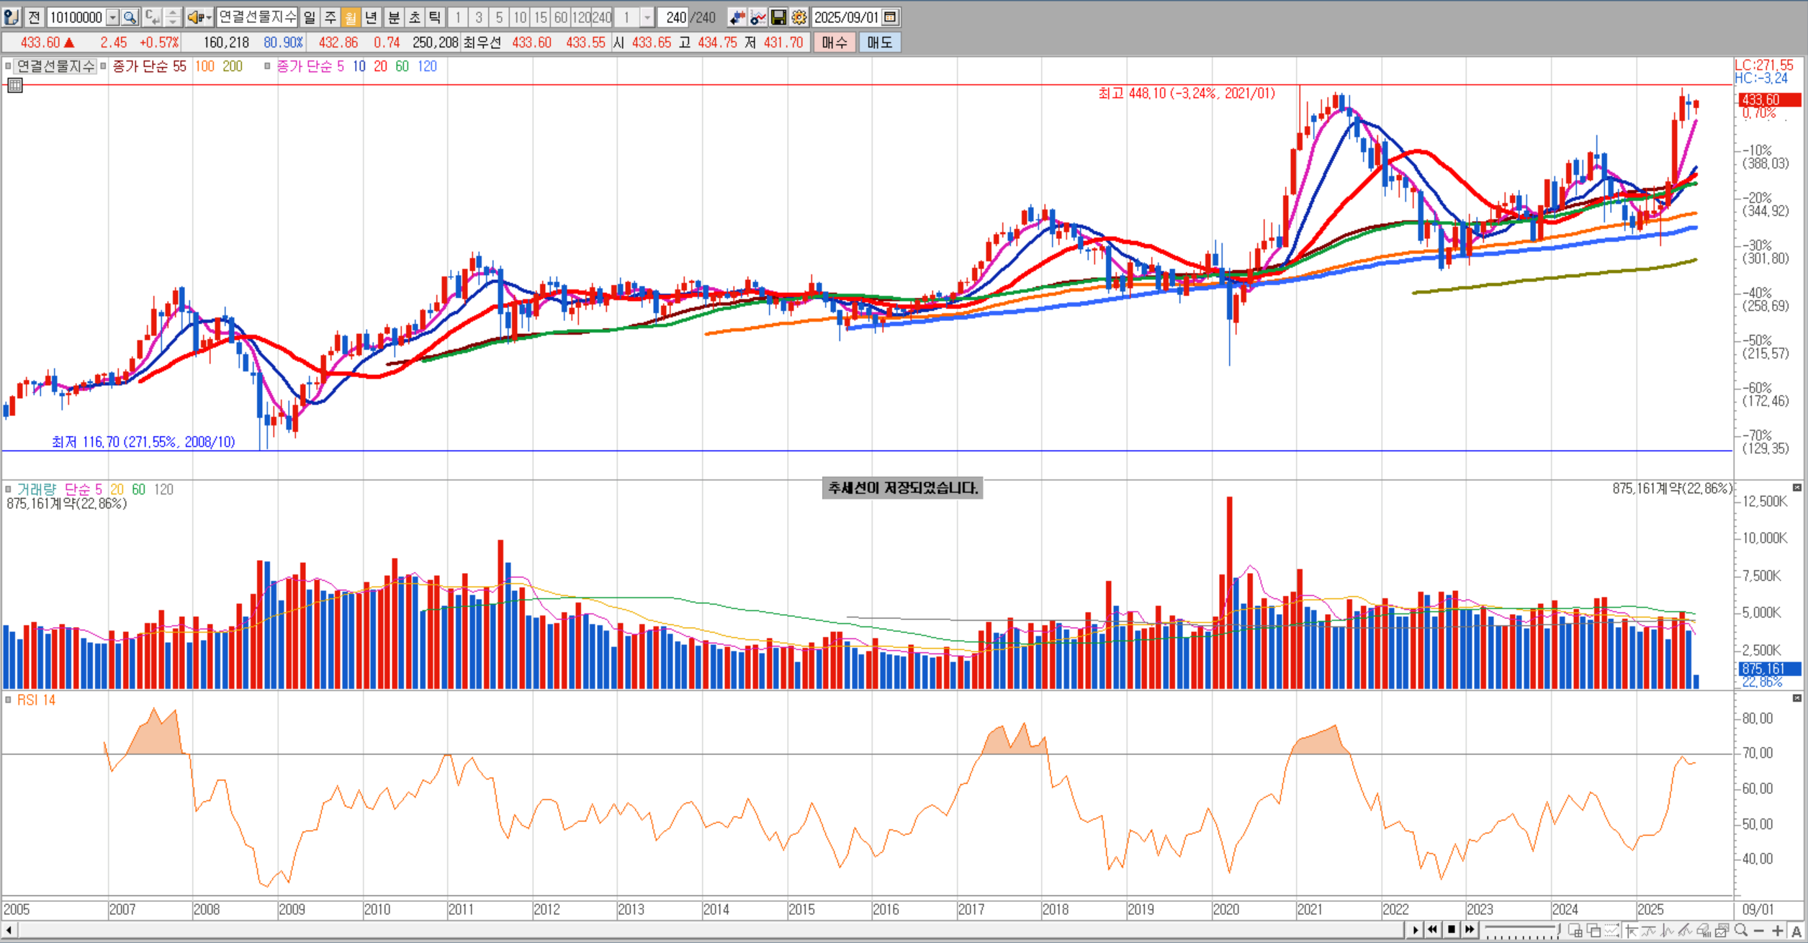This screenshot has height=943, width=1808.
Task: Click the chart zoom slider at bottom
Action: pos(1521,928)
